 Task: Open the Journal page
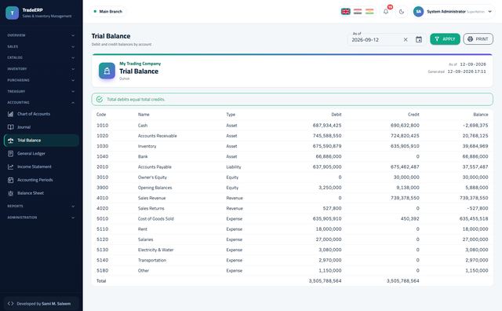tap(41, 127)
